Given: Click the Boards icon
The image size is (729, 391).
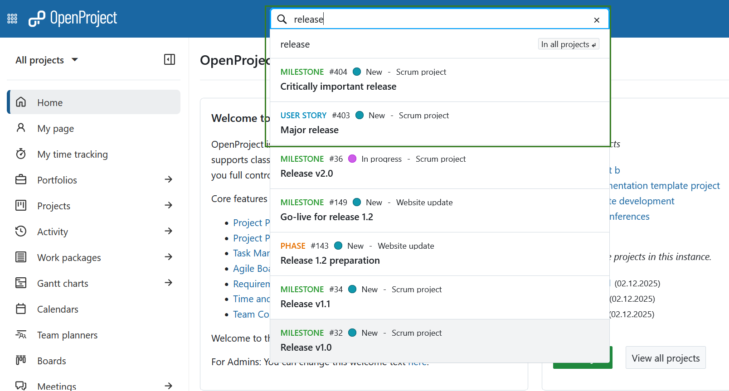Looking at the screenshot, I should [21, 360].
